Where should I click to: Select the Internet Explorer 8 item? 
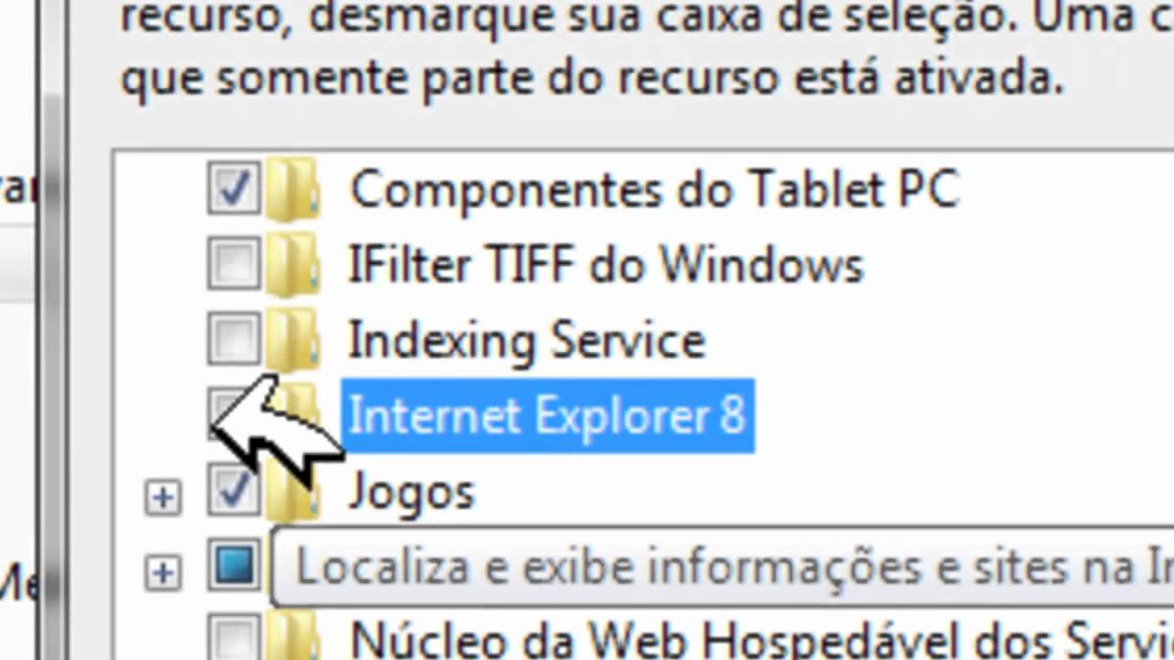548,416
